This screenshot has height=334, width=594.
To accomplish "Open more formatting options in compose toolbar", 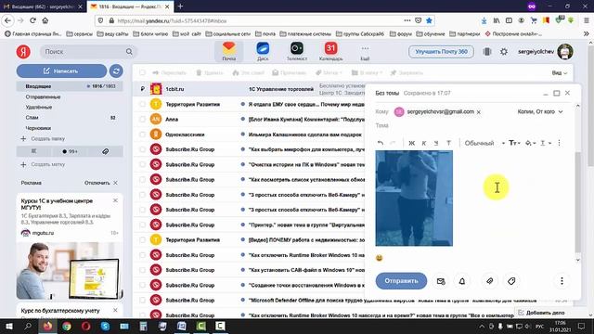I will click(x=559, y=143).
